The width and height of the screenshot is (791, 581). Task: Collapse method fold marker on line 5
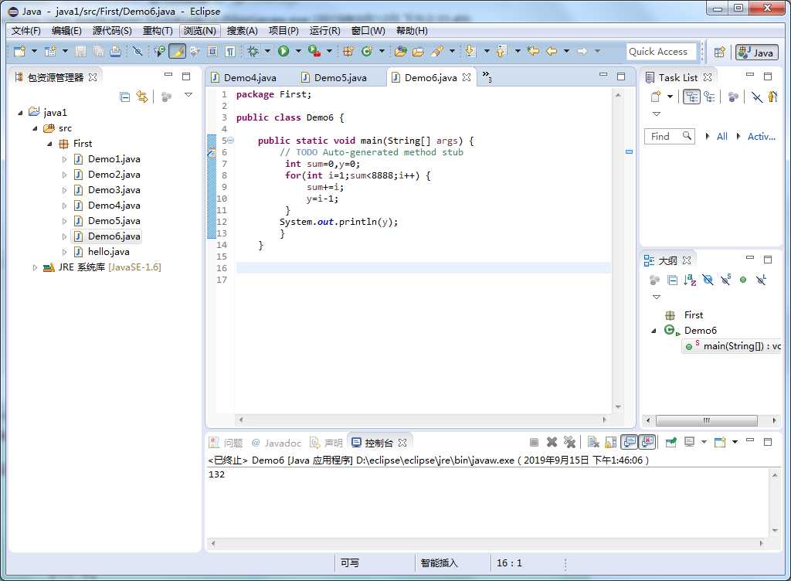(x=230, y=141)
